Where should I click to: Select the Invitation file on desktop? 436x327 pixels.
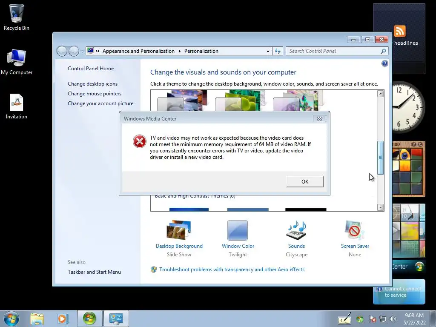coord(17,106)
